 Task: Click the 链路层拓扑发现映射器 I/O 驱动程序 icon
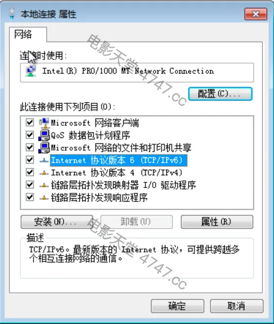44,185
